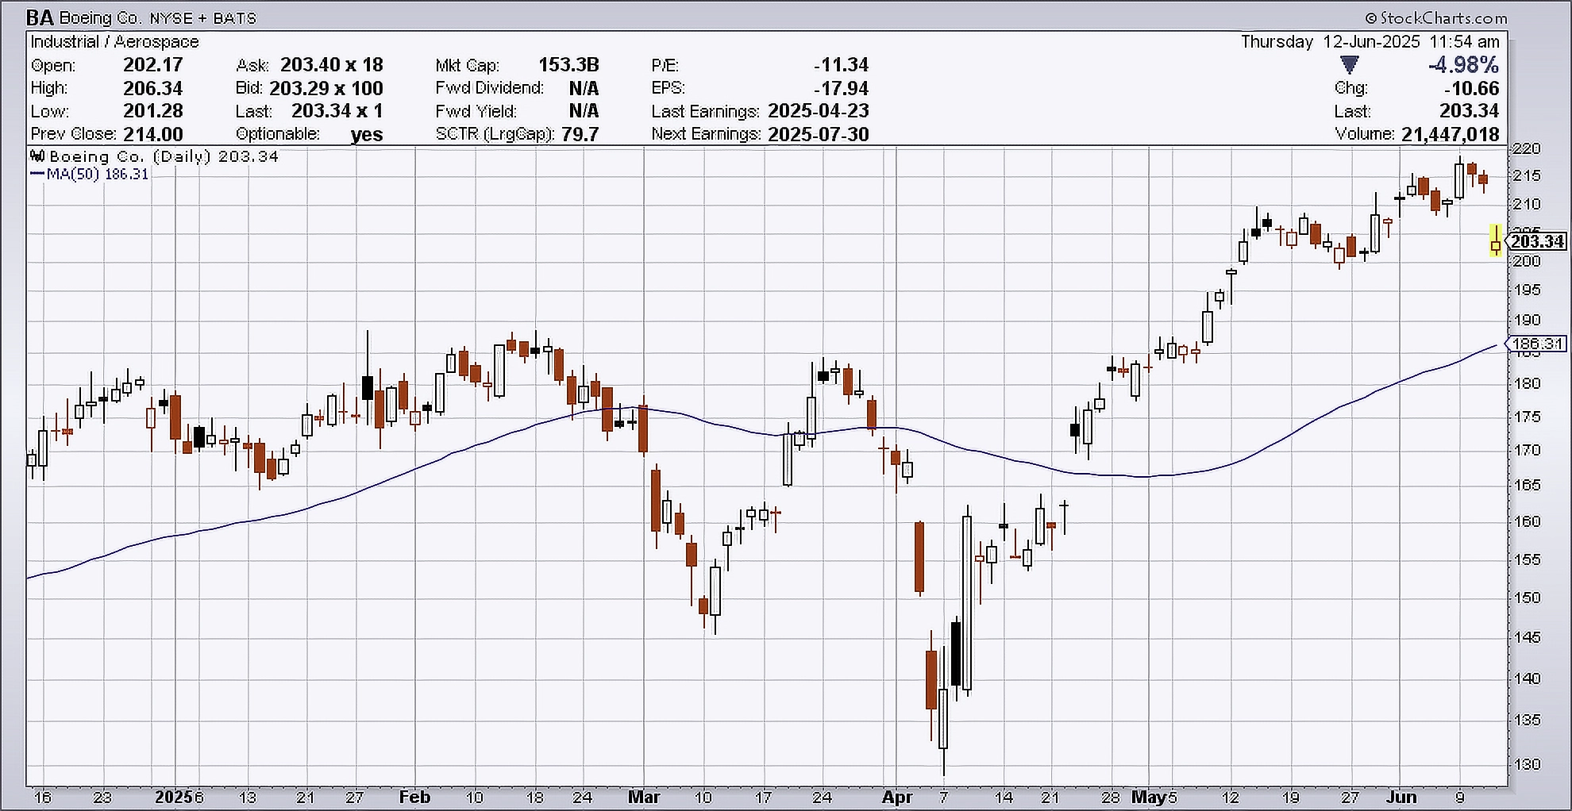Image resolution: width=1572 pixels, height=811 pixels.
Task: Click the 186.31 moving average tag on axis
Action: point(1536,344)
